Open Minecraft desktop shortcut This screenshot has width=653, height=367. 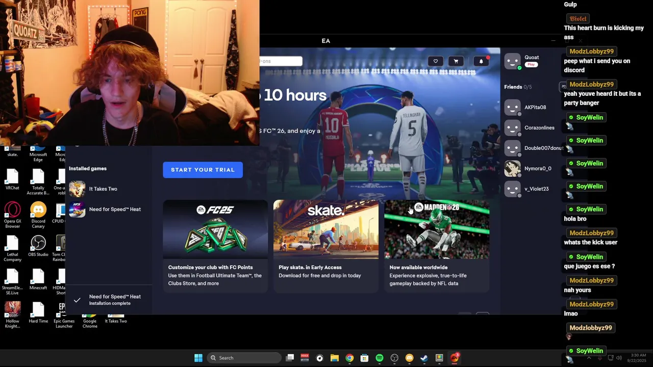[x=38, y=279]
